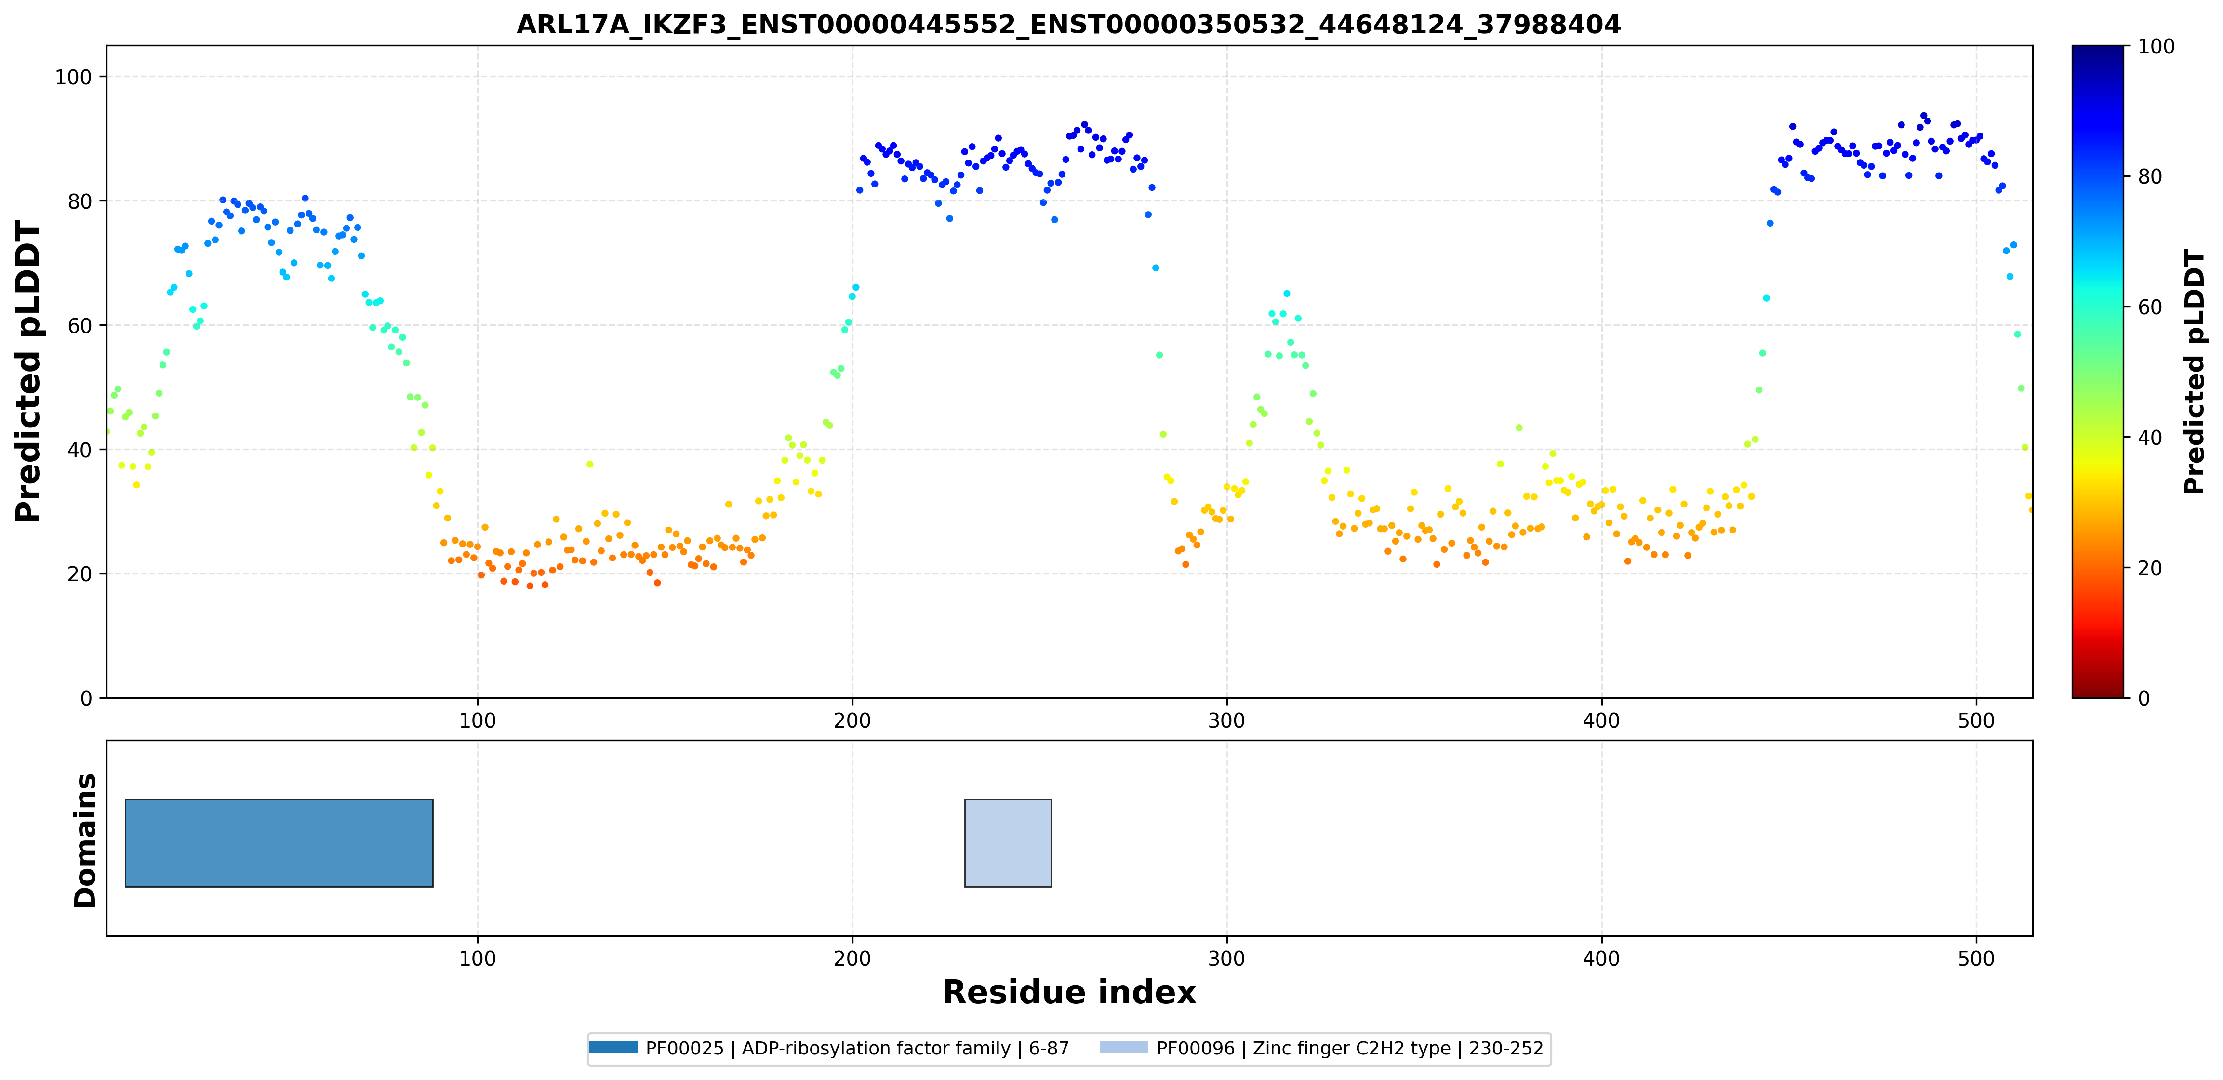
Task: Click the Residue index axis label
Action: pos(1068,992)
